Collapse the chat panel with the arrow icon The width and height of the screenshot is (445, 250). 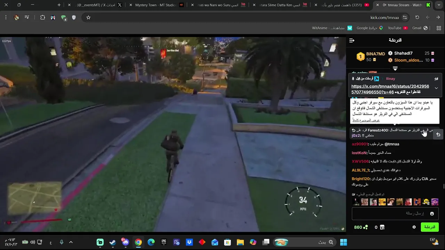[x=352, y=41]
